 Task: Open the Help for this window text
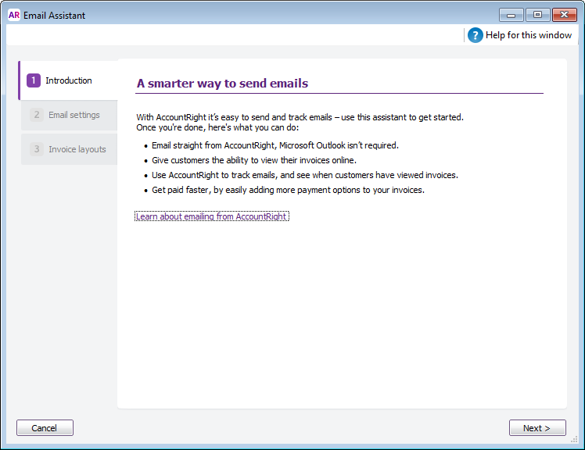point(529,35)
